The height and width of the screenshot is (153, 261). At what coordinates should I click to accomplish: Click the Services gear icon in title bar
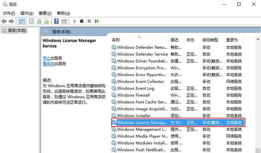pos(5,4)
